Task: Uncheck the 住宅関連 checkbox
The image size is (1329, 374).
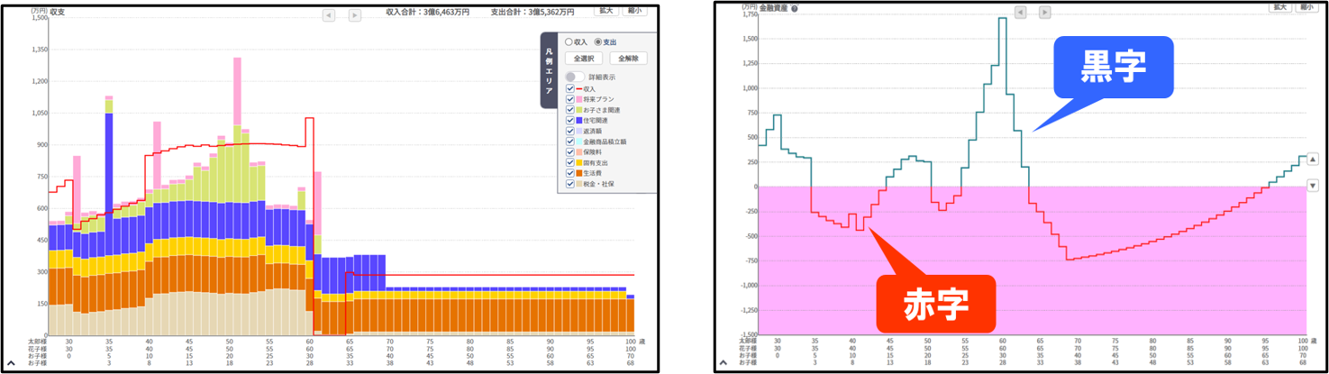Action: click(569, 120)
